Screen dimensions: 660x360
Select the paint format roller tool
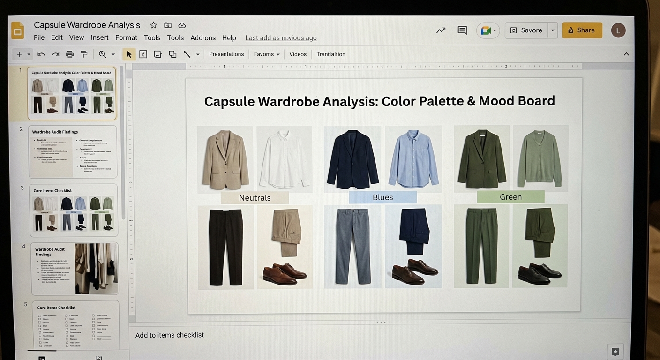click(x=84, y=54)
